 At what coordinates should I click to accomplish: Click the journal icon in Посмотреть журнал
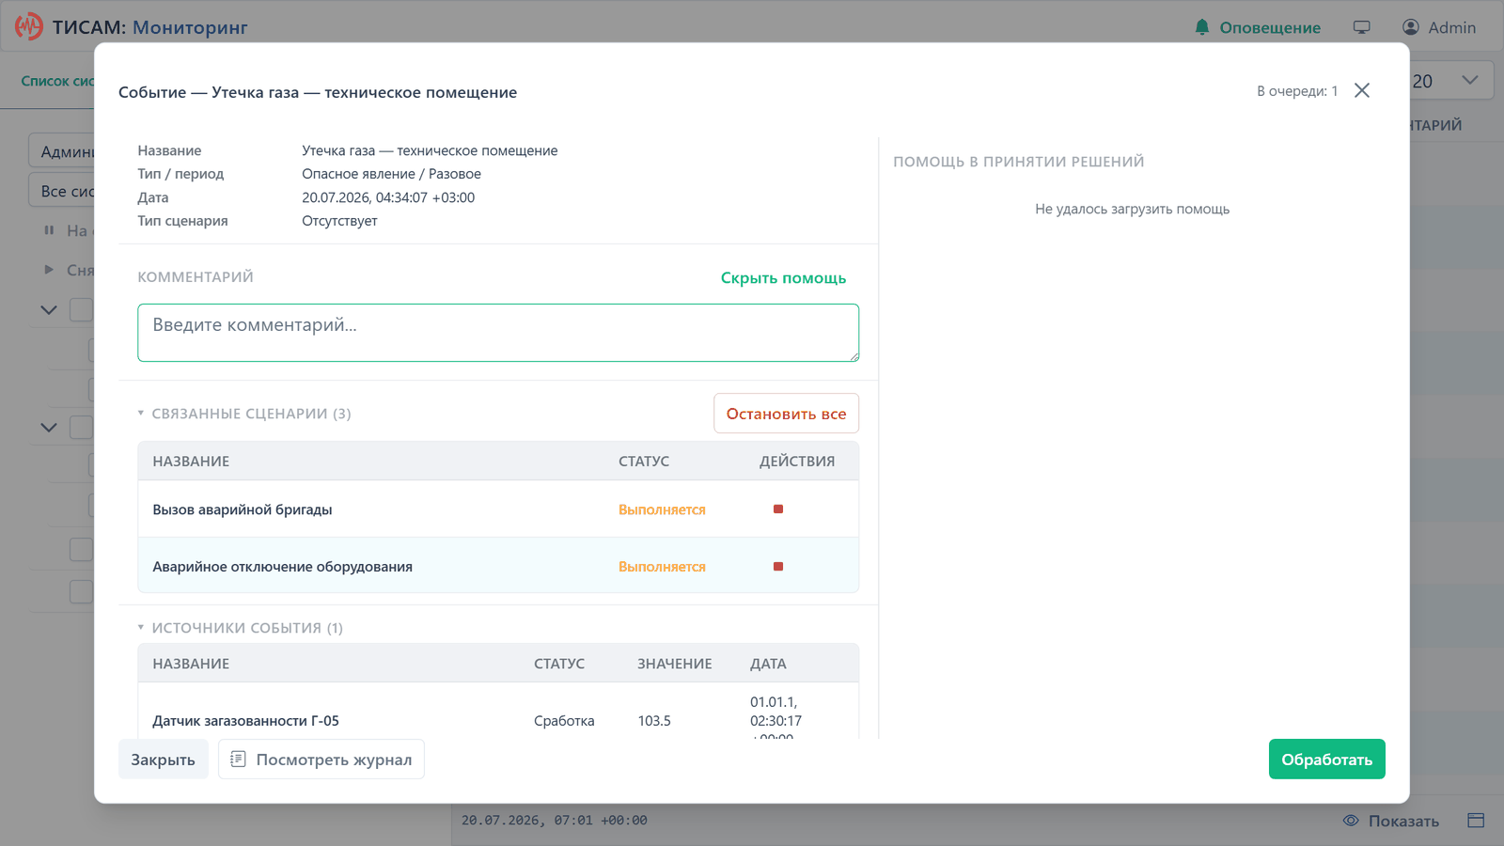click(x=239, y=759)
